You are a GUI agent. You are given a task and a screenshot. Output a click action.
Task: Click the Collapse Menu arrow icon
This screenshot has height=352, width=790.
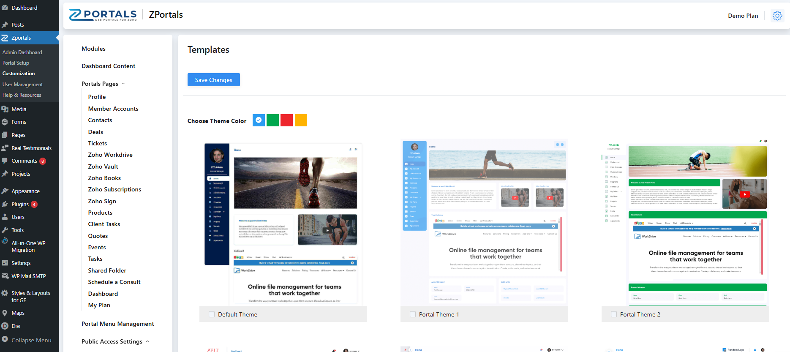tap(5, 340)
